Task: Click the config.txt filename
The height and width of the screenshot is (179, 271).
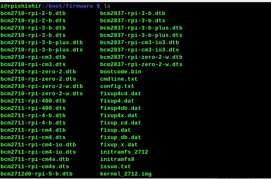Action: coord(117,86)
